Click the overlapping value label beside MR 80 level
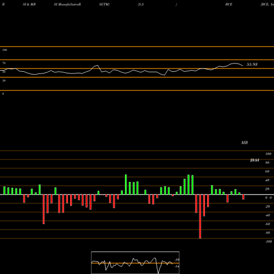 [x=254, y=160]
